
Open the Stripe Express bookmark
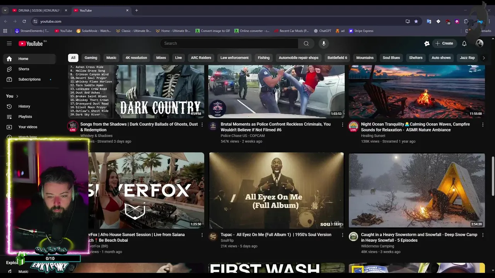pyautogui.click(x=361, y=31)
